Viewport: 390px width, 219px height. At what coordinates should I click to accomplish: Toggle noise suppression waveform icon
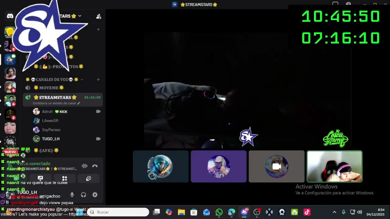84,166
